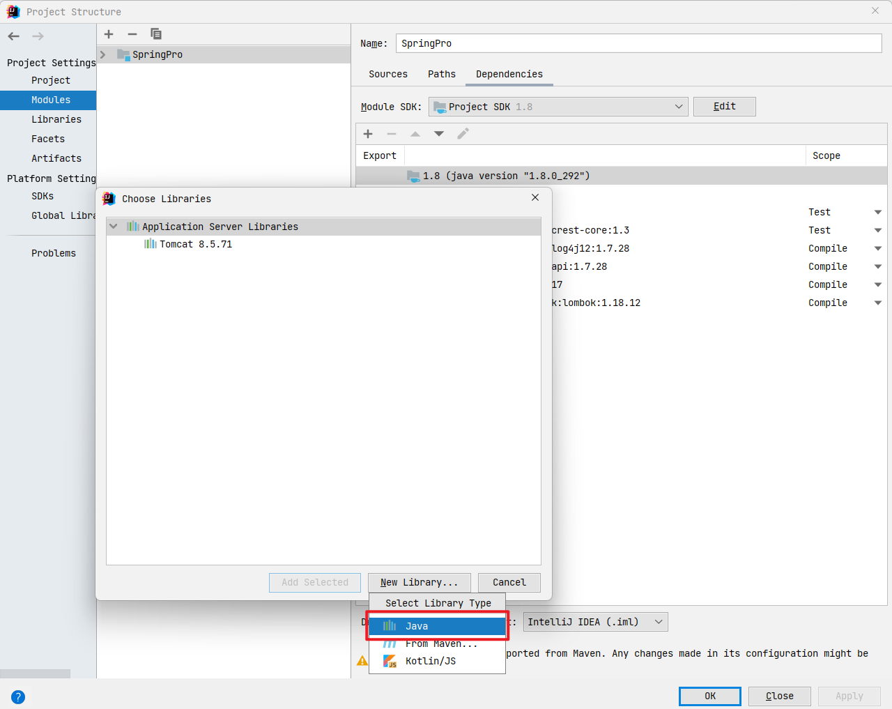Image resolution: width=892 pixels, height=709 pixels.
Task: Switch to the Dependencies tab
Action: (x=509, y=74)
